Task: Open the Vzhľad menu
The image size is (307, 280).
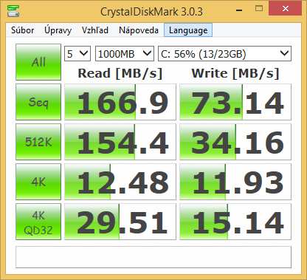Action: [95, 30]
